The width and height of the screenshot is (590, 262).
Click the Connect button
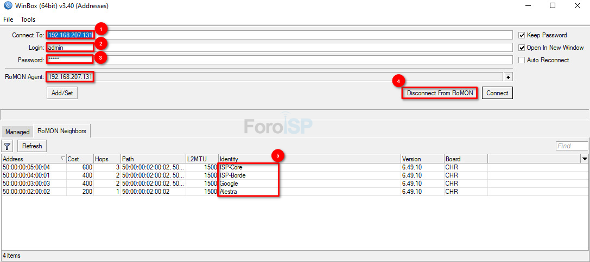497,93
